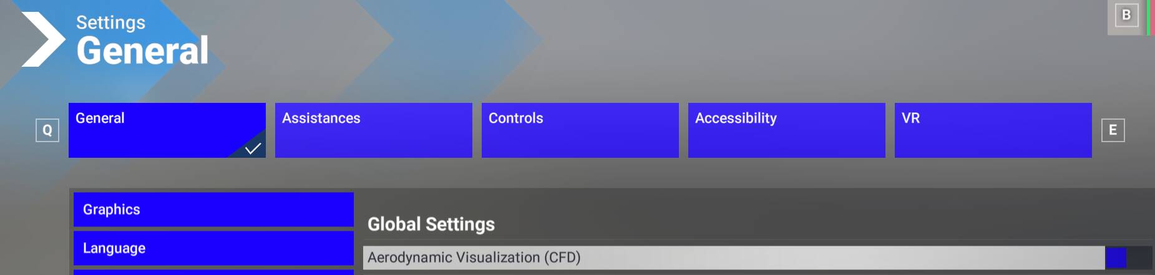Open the Controls tab

(x=580, y=130)
